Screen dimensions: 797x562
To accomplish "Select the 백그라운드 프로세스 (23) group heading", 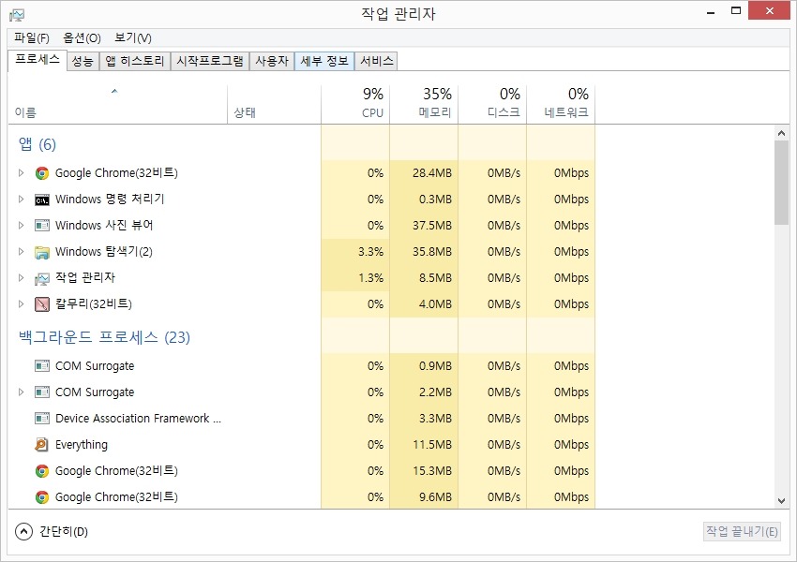I will 104,337.
